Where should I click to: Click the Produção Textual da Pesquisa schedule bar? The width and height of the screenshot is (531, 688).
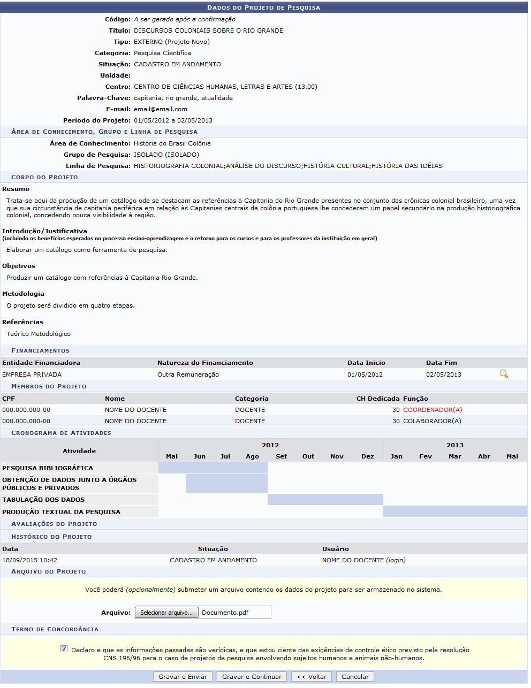click(x=454, y=511)
